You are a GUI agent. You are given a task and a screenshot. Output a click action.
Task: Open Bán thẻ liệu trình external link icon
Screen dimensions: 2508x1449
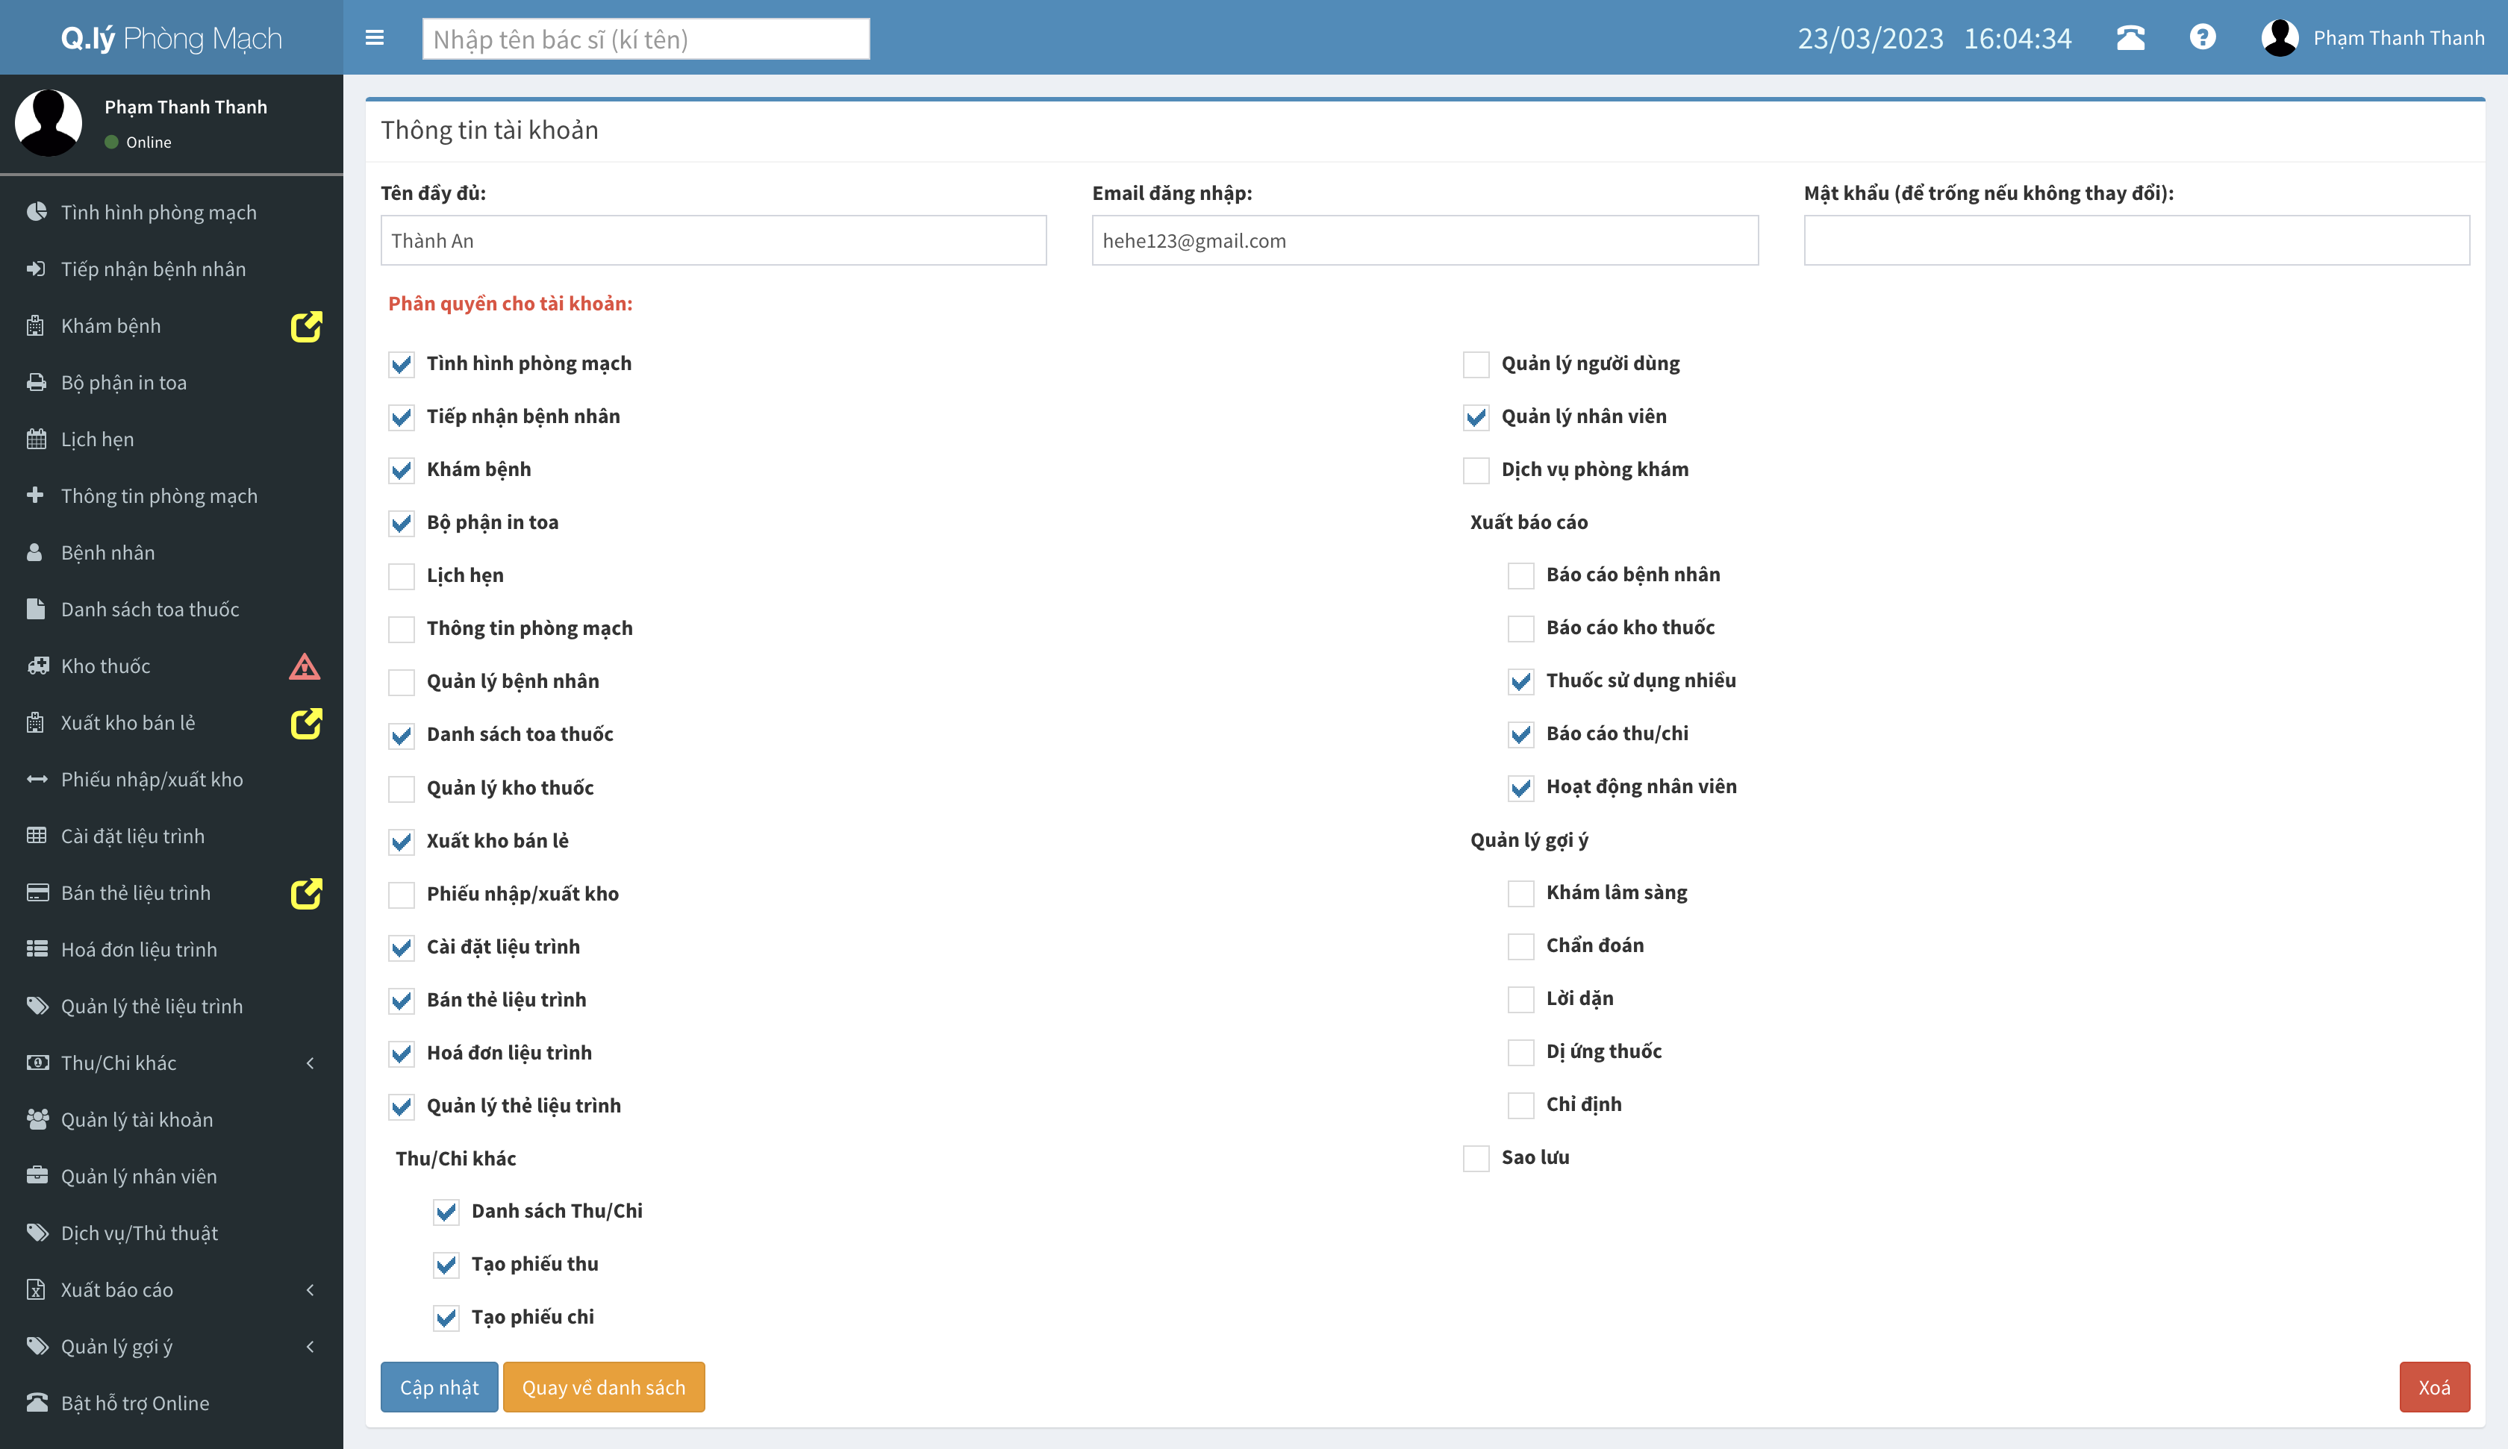click(305, 894)
